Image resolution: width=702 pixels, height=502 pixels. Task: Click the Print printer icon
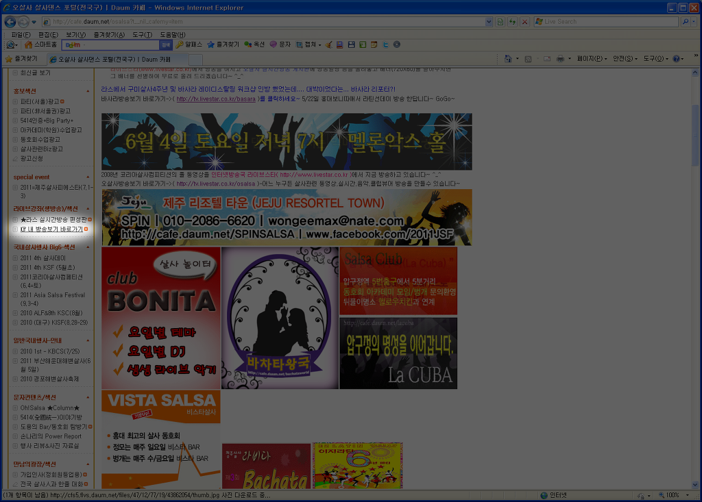click(x=560, y=59)
